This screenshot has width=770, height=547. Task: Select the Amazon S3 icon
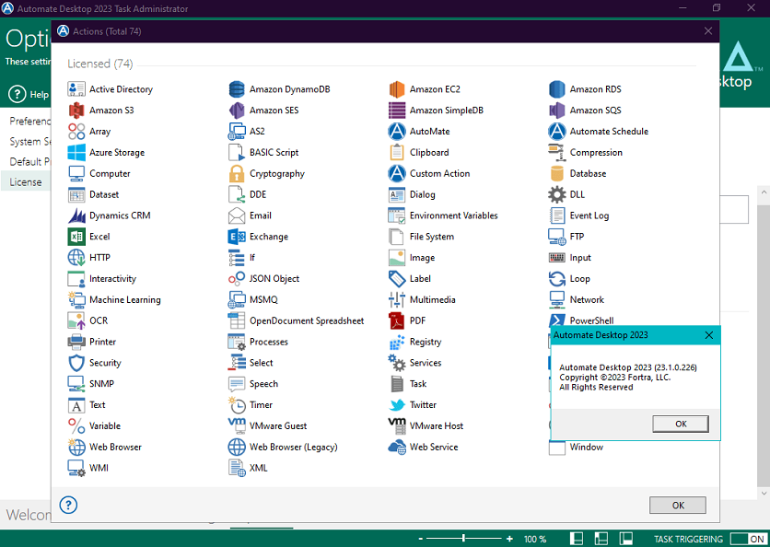coord(76,110)
